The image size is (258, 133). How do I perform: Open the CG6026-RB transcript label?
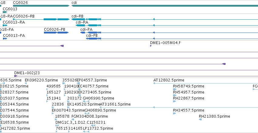[x=24, y=16]
